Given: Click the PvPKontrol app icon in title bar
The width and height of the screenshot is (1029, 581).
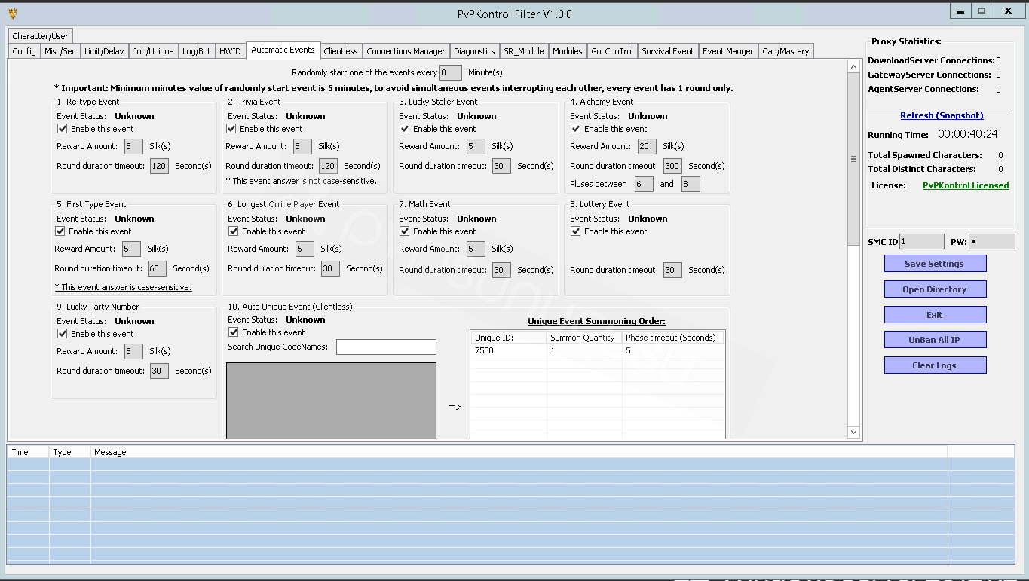Looking at the screenshot, I should coord(13,13).
